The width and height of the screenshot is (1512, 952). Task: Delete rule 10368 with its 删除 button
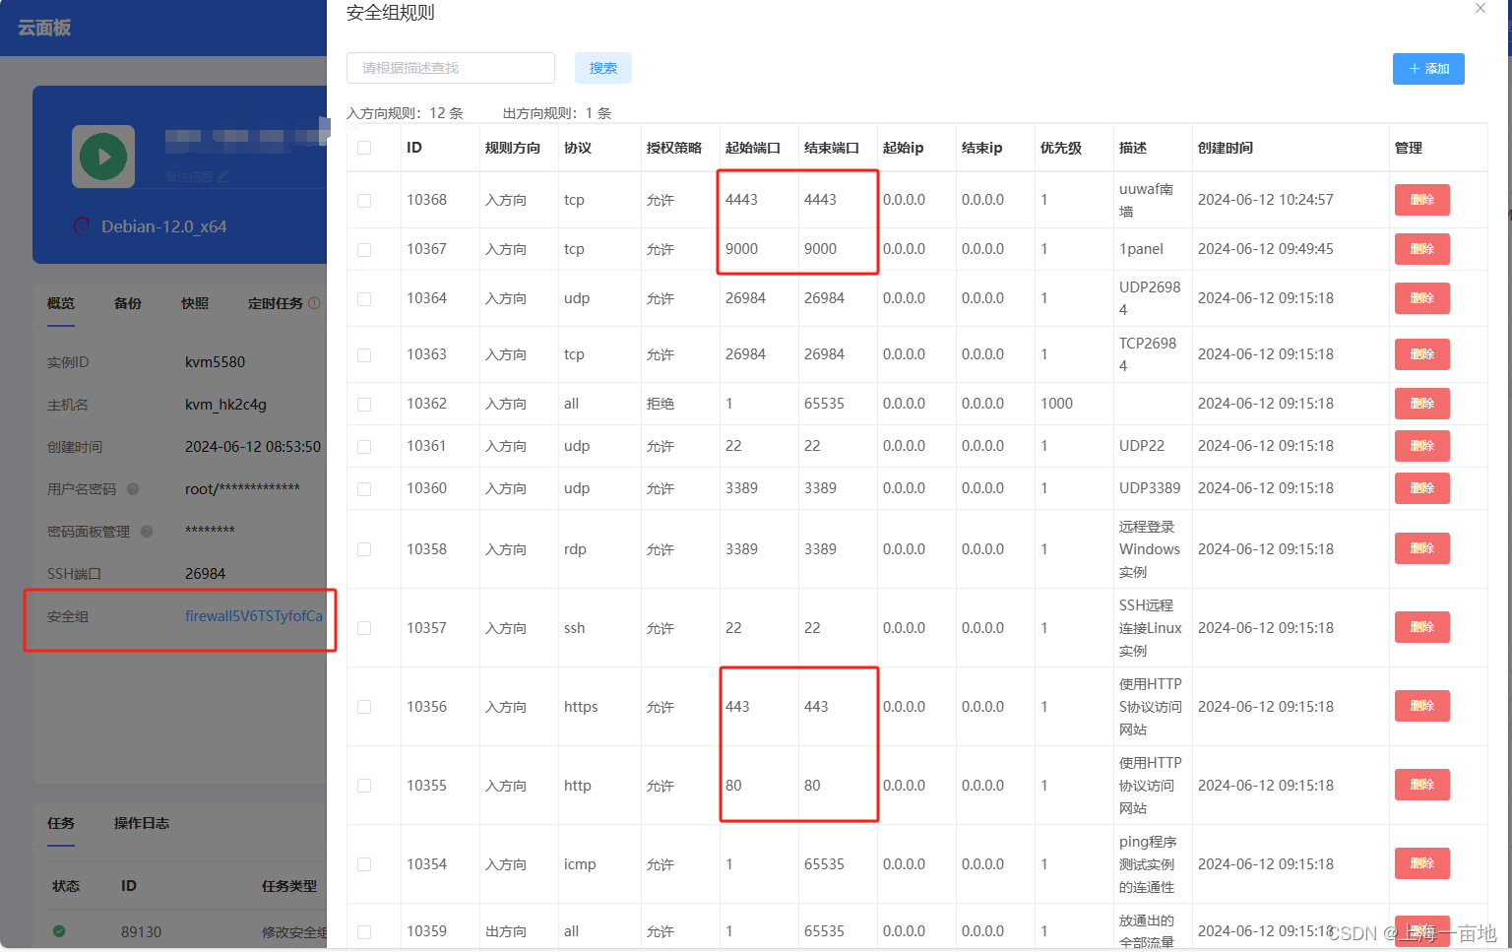tap(1422, 200)
